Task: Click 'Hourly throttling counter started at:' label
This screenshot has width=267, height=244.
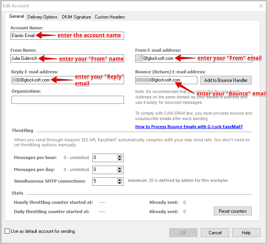Action: pos(53,202)
